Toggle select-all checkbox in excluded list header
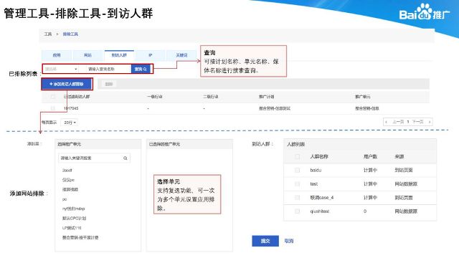Viewport: 459px width, 258px height. point(53,97)
